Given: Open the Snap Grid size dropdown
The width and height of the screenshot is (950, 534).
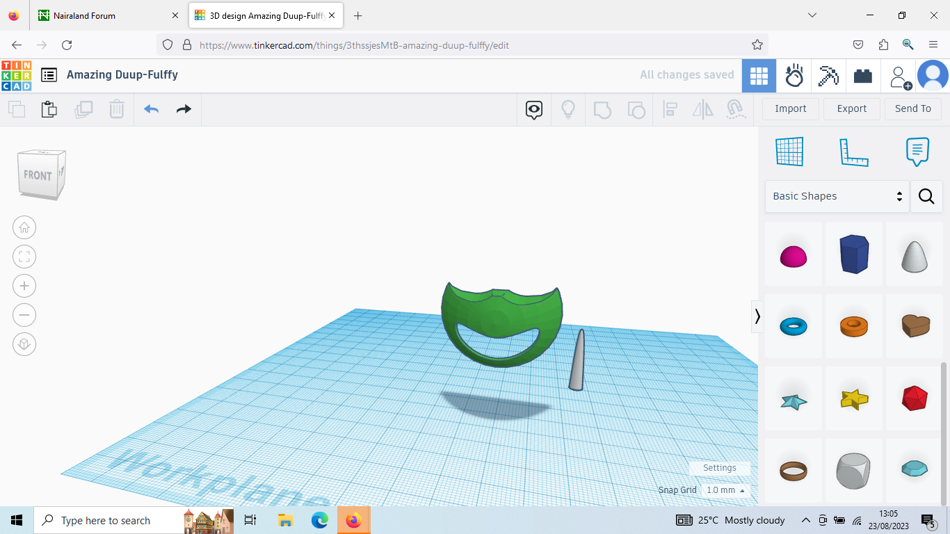Looking at the screenshot, I should pos(724,489).
